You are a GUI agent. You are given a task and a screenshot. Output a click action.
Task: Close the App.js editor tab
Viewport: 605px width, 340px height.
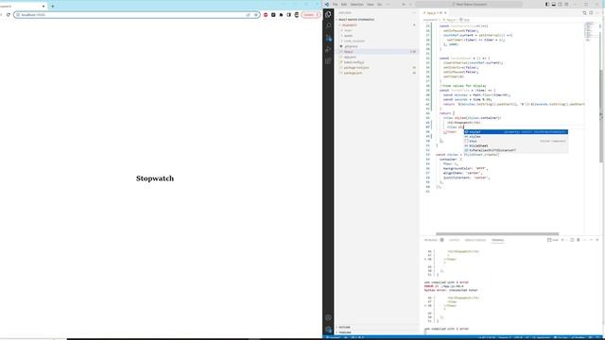[x=445, y=12]
